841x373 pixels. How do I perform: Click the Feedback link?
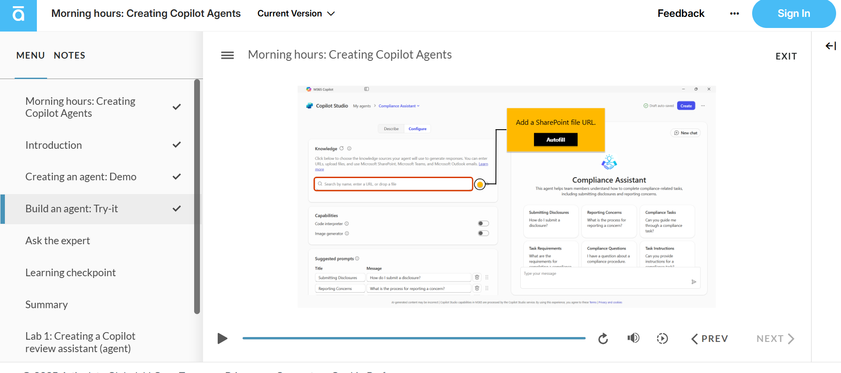(681, 14)
